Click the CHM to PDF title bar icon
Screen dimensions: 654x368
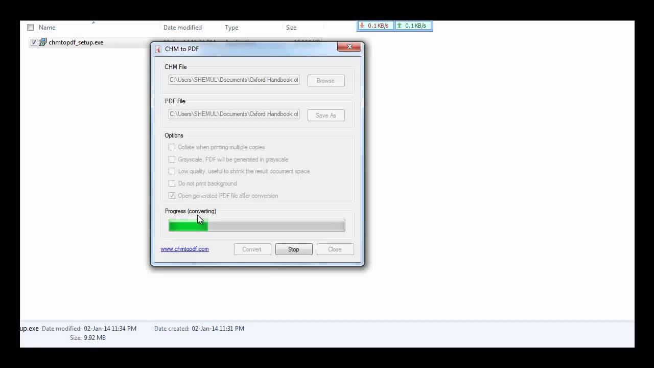158,49
